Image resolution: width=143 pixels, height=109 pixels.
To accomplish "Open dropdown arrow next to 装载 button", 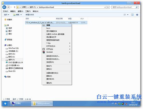I will coord(21,15).
